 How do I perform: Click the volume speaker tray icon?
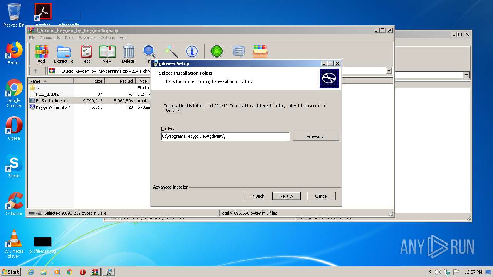pos(438,272)
